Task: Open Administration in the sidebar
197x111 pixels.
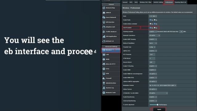Action: click(x=111, y=83)
